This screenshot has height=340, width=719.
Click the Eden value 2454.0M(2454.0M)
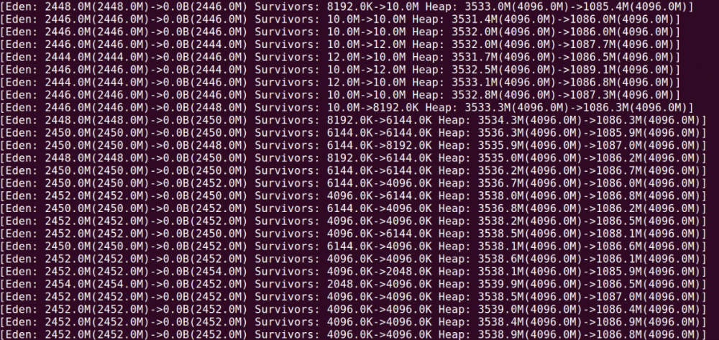(97, 284)
